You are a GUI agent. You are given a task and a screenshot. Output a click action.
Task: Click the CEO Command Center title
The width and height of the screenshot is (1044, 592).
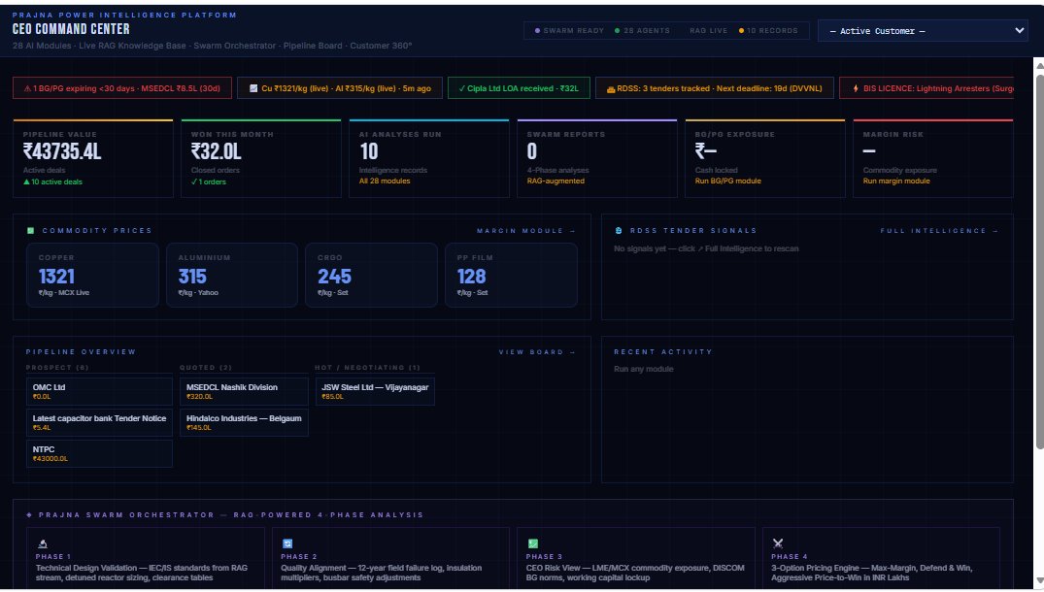(71, 29)
